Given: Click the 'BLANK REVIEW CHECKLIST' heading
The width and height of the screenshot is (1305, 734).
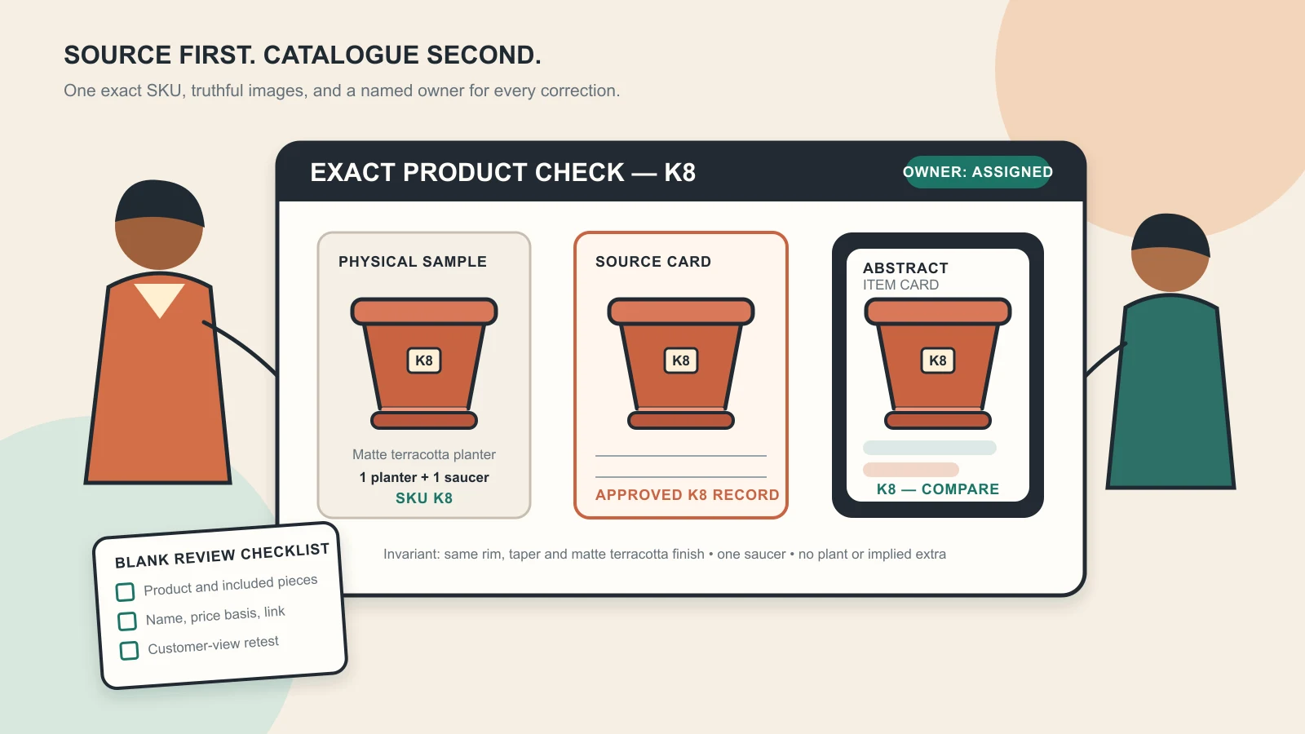Looking at the screenshot, I should pos(222,555).
